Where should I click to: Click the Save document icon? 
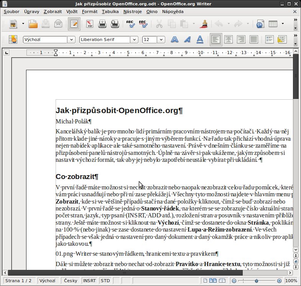[x=46, y=24]
